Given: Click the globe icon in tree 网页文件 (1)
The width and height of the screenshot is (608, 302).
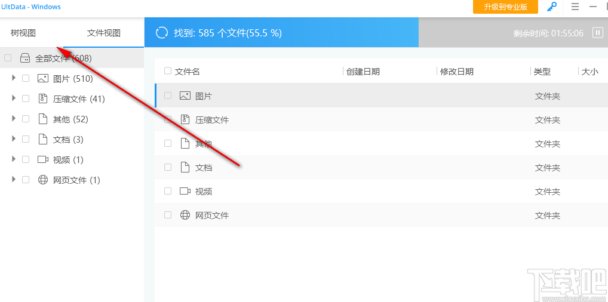Looking at the screenshot, I should coord(42,180).
